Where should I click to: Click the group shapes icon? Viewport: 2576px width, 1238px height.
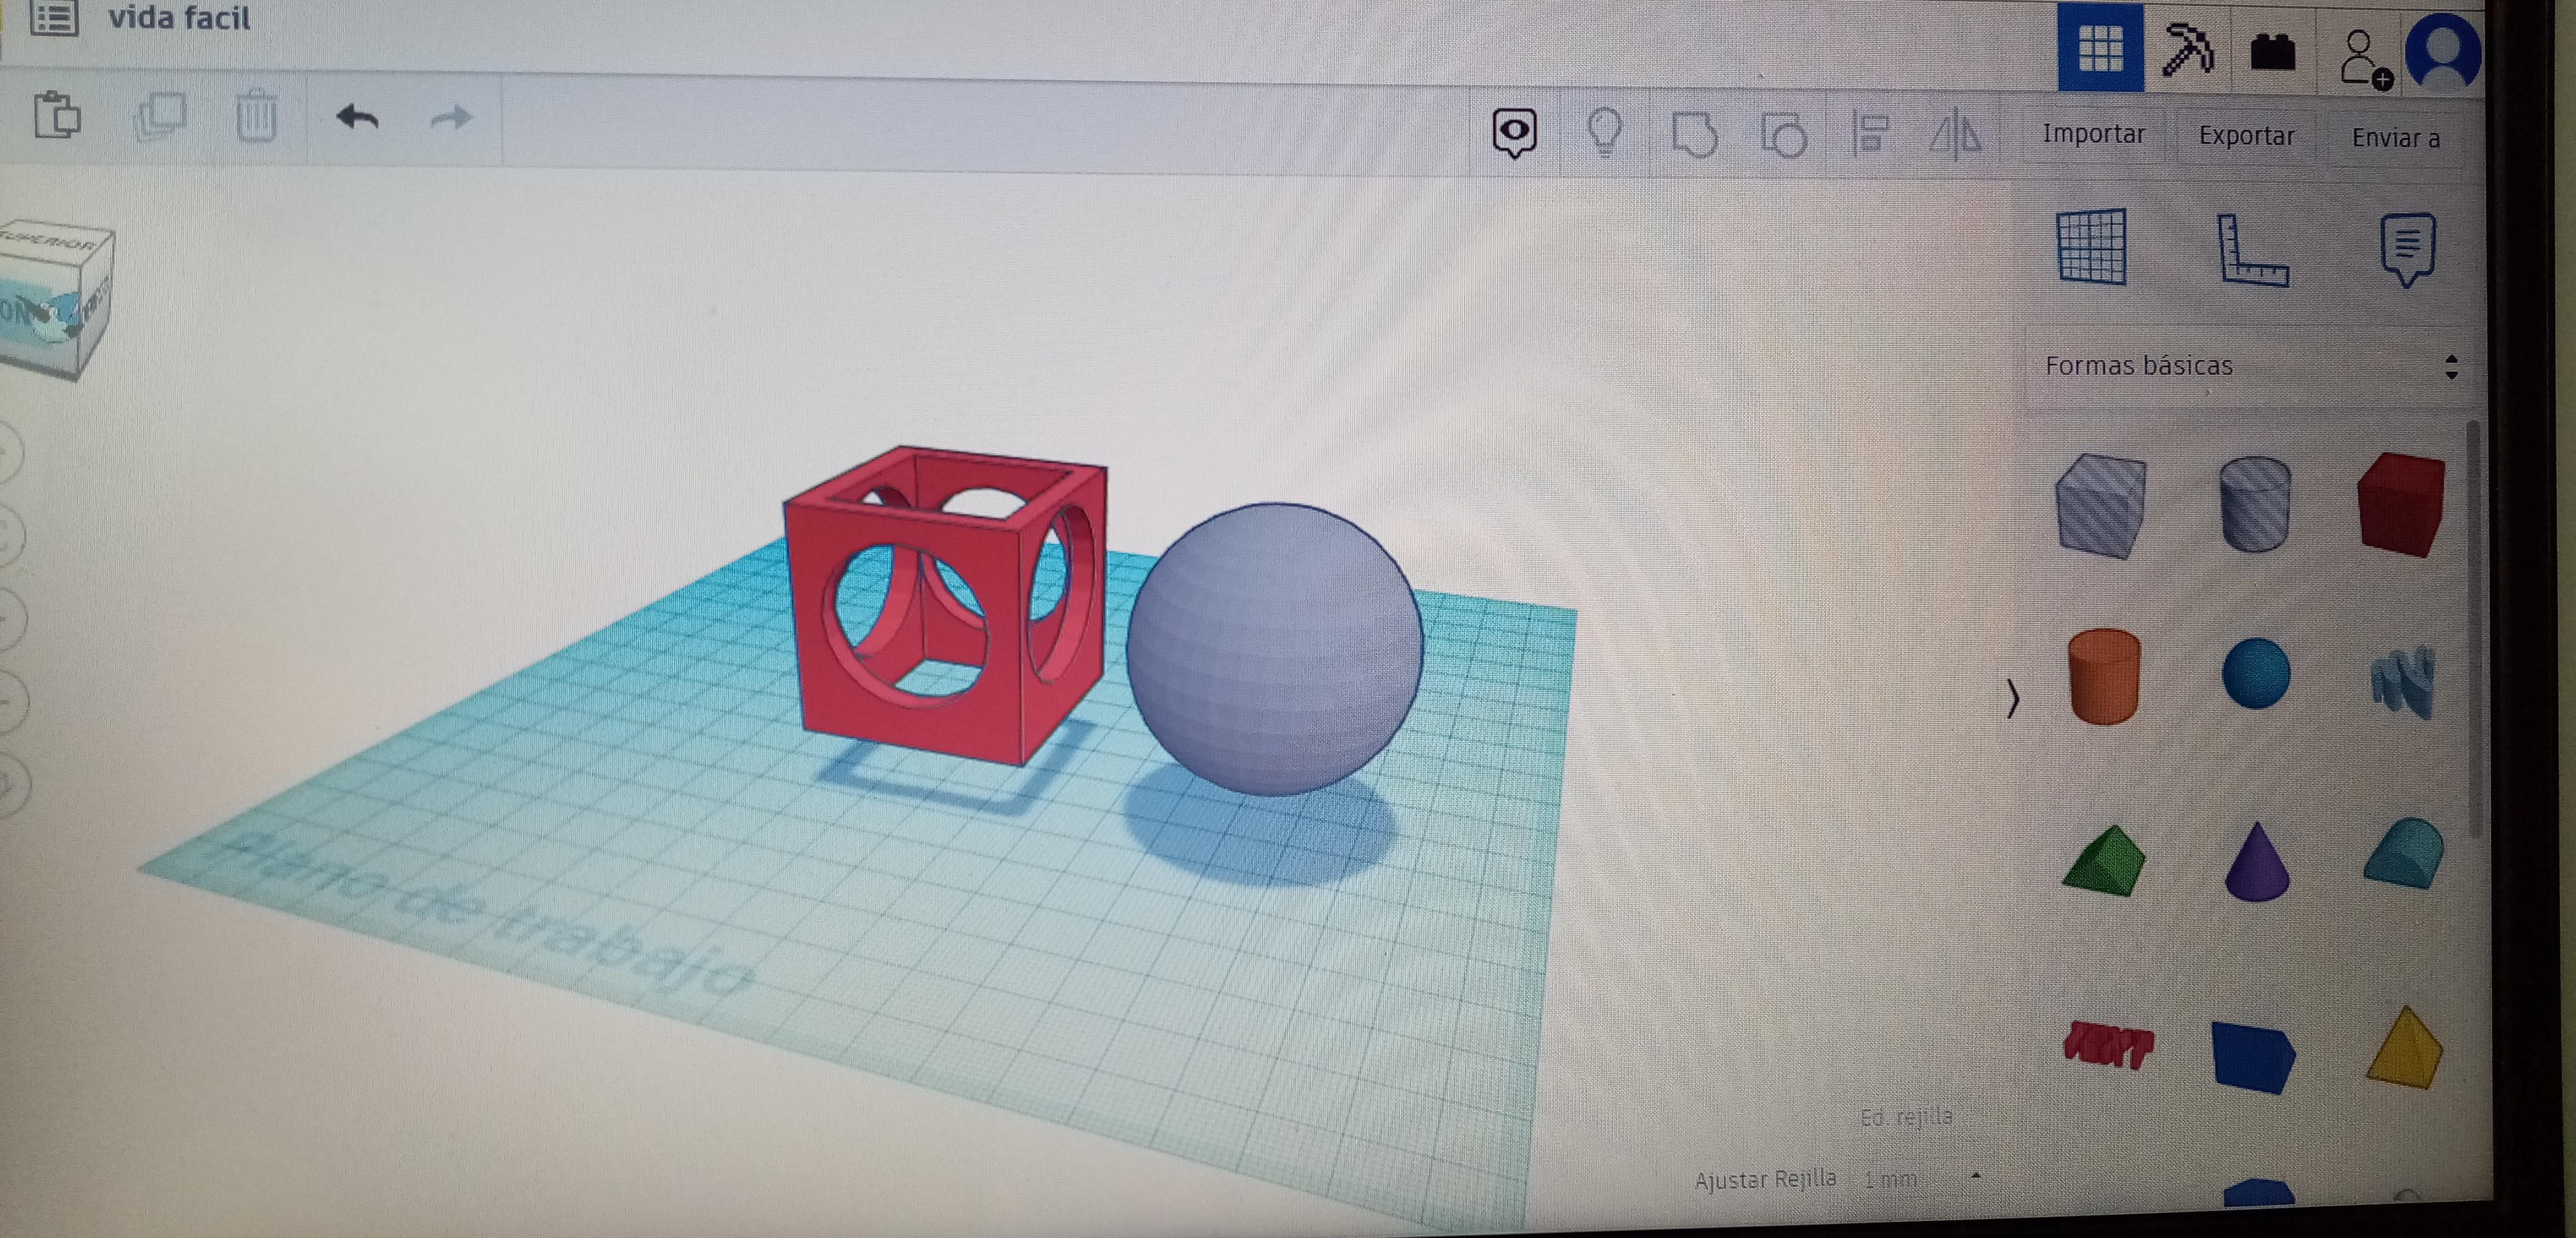(x=1694, y=135)
